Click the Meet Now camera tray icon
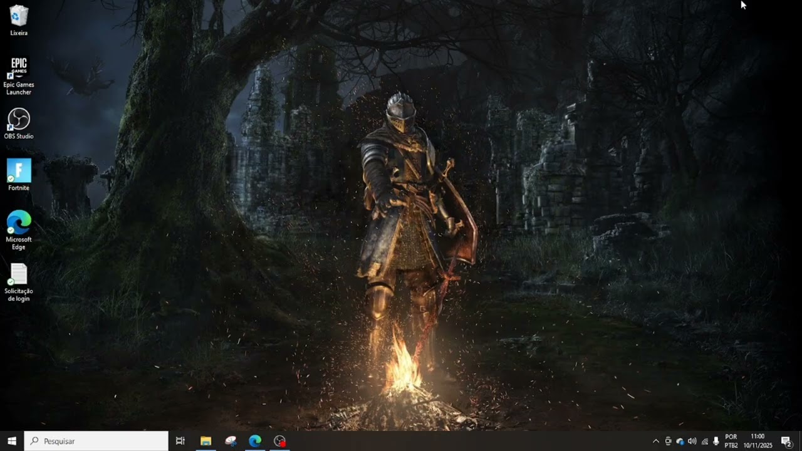This screenshot has height=451, width=802. [668, 441]
